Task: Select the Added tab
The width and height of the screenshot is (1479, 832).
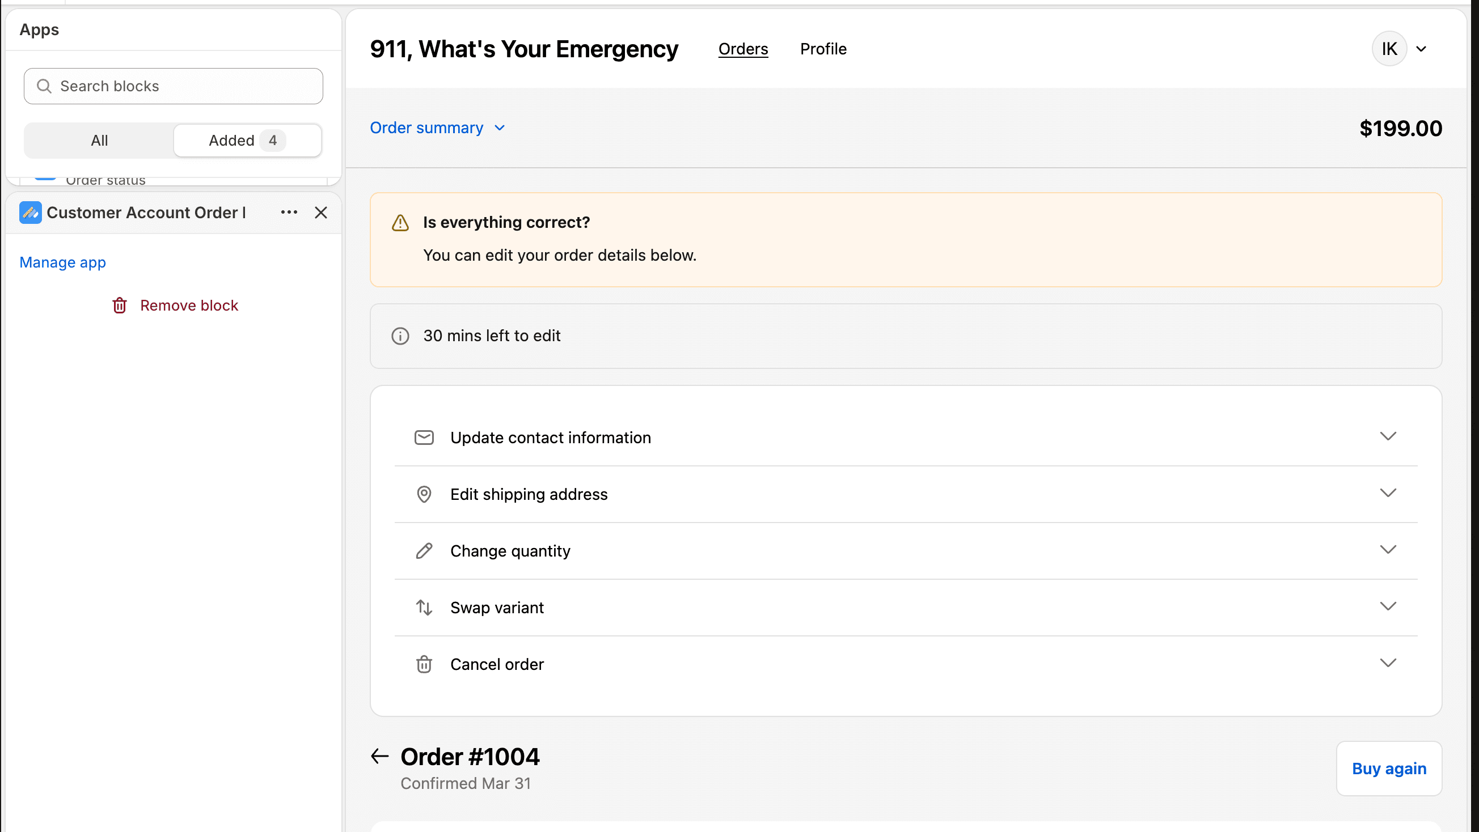Action: click(x=247, y=141)
